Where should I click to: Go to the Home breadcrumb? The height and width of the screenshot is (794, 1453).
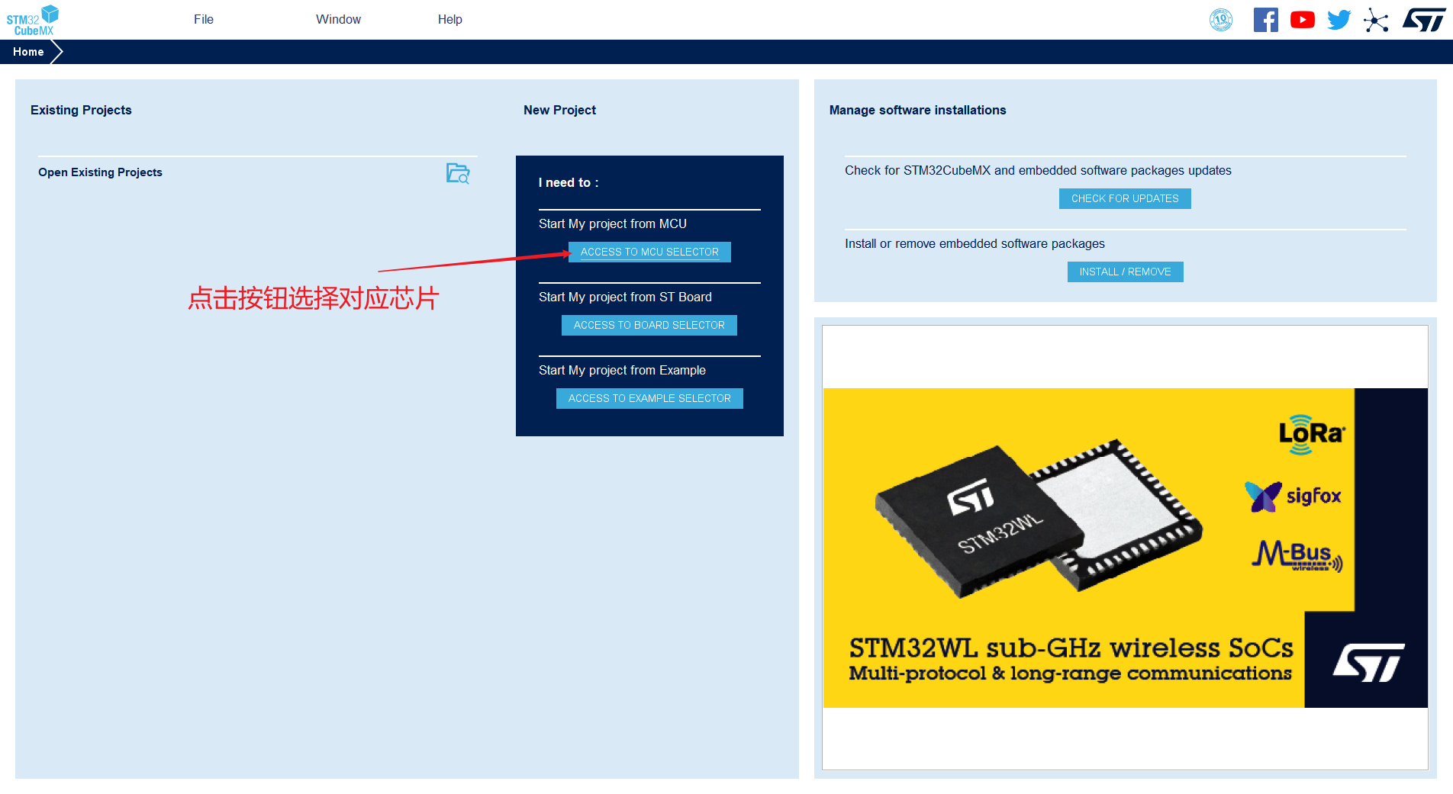point(28,52)
